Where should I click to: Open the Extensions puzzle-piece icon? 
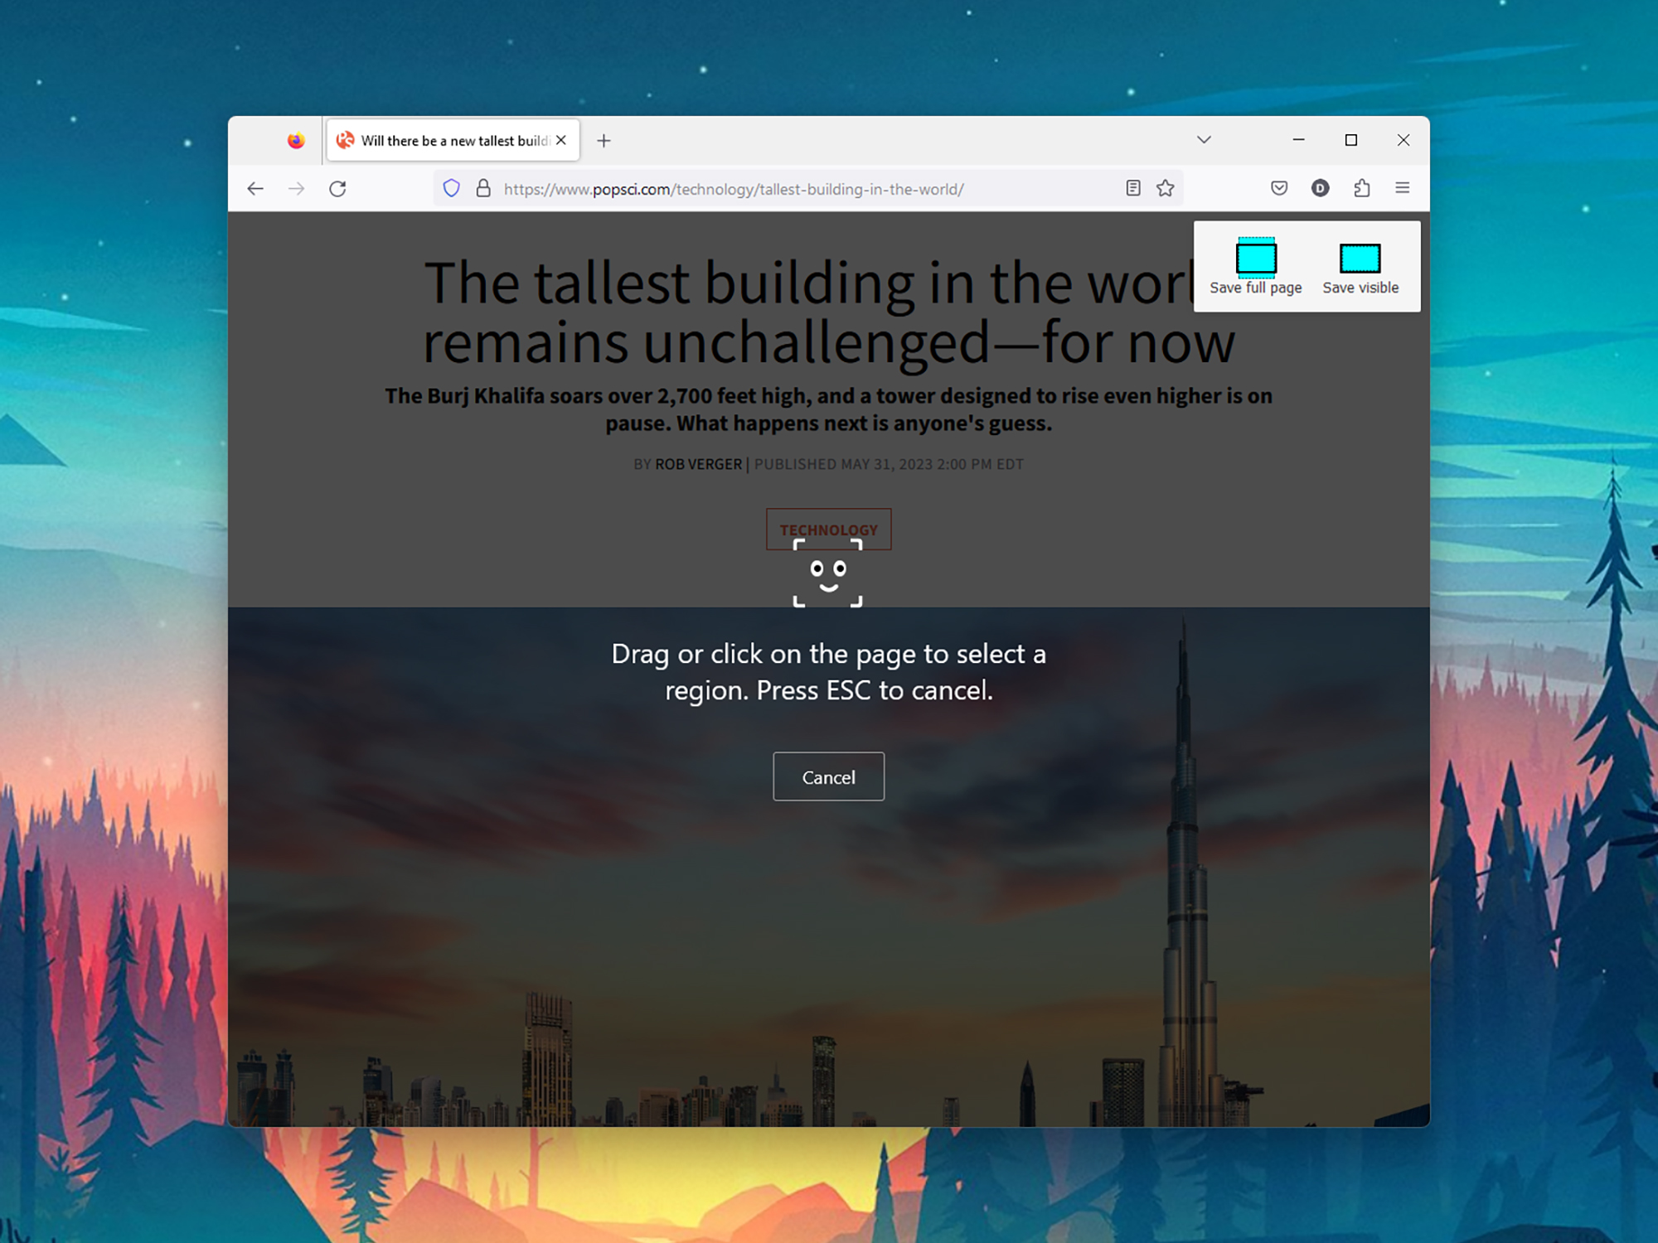(1362, 188)
